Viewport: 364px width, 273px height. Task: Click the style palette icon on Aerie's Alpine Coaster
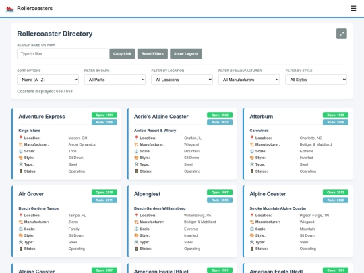pyautogui.click(x=136, y=158)
